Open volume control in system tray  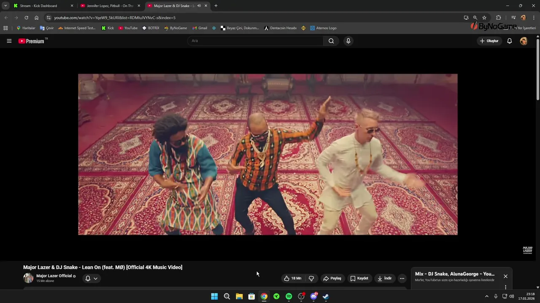click(x=512, y=296)
